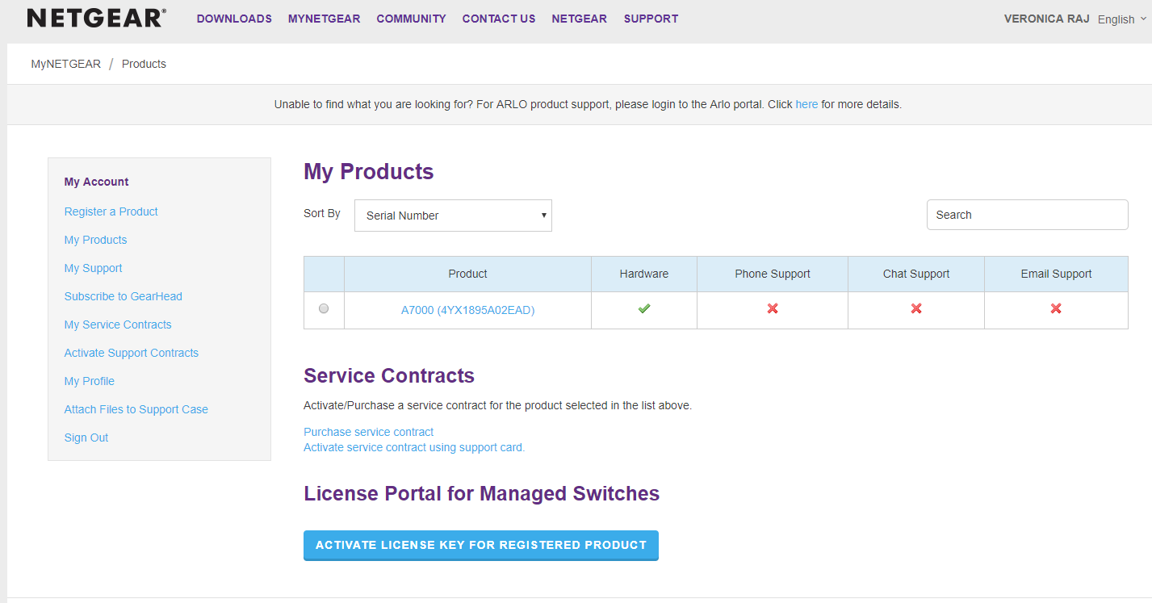Open My Profile in sidebar
The width and height of the screenshot is (1152, 603).
click(x=89, y=381)
